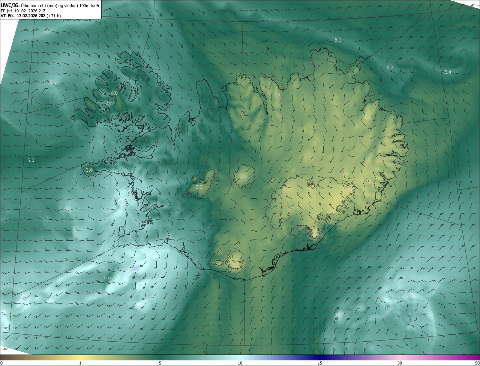Click the colorbar tick labeled 0
This screenshot has height=366, width=480.
pyautogui.click(x=1, y=363)
